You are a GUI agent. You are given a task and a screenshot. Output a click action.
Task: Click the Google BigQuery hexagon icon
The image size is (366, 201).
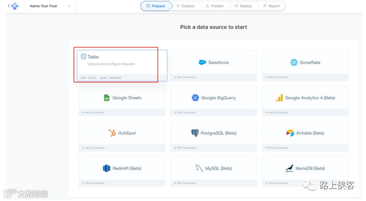pyautogui.click(x=195, y=98)
